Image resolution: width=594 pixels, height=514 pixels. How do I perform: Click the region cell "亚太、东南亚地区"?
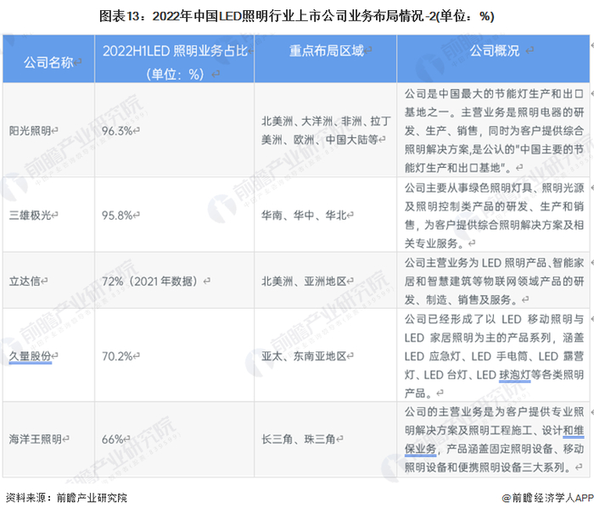coord(304,356)
